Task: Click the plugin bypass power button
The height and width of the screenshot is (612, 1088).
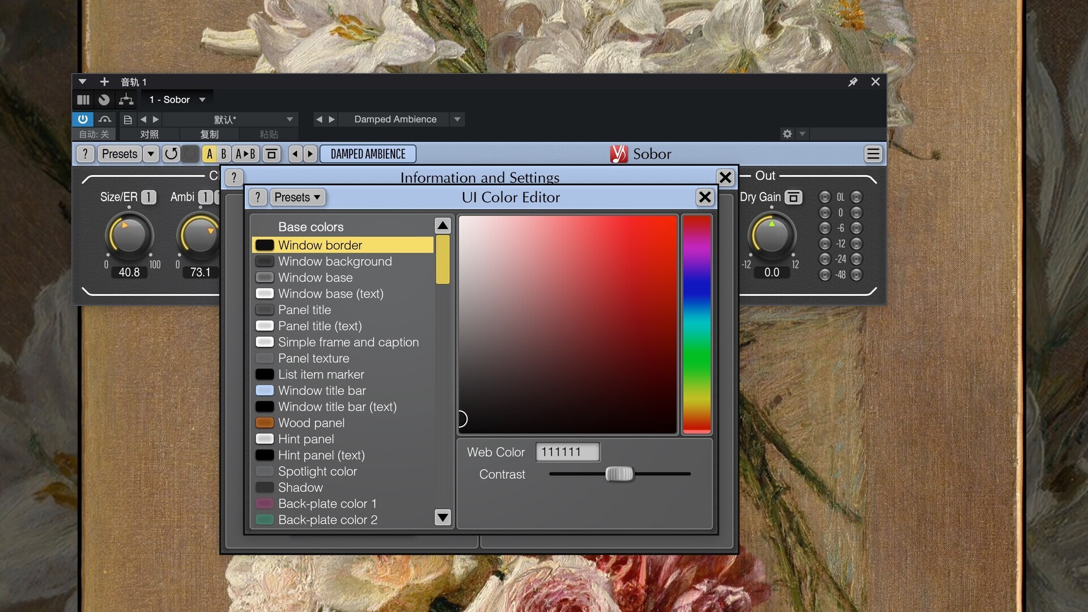Action: (x=83, y=119)
